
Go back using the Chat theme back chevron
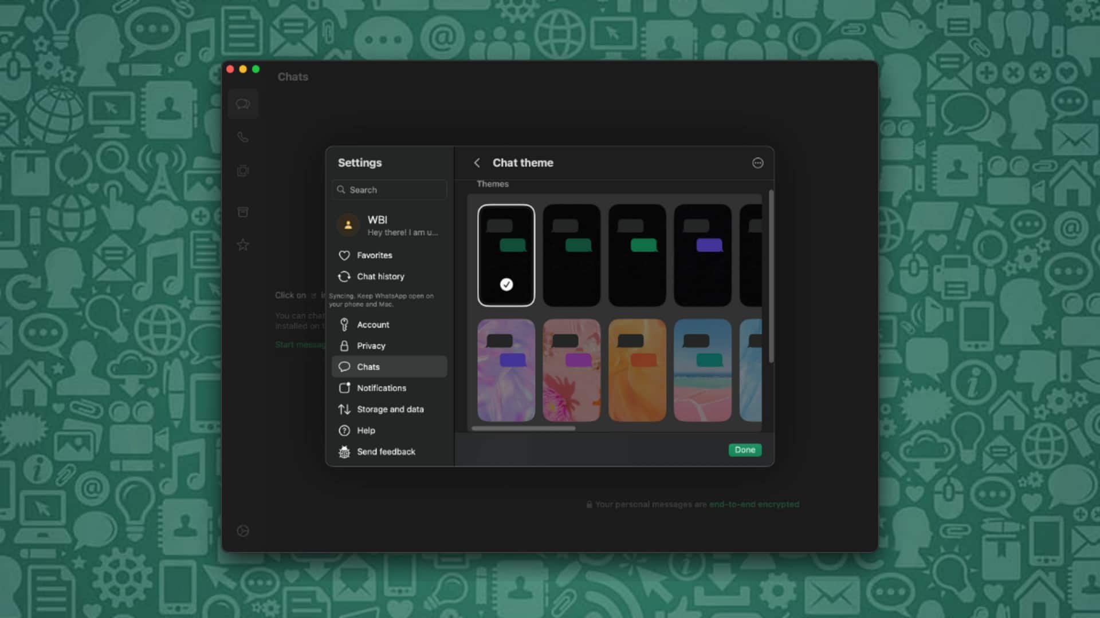(x=478, y=163)
